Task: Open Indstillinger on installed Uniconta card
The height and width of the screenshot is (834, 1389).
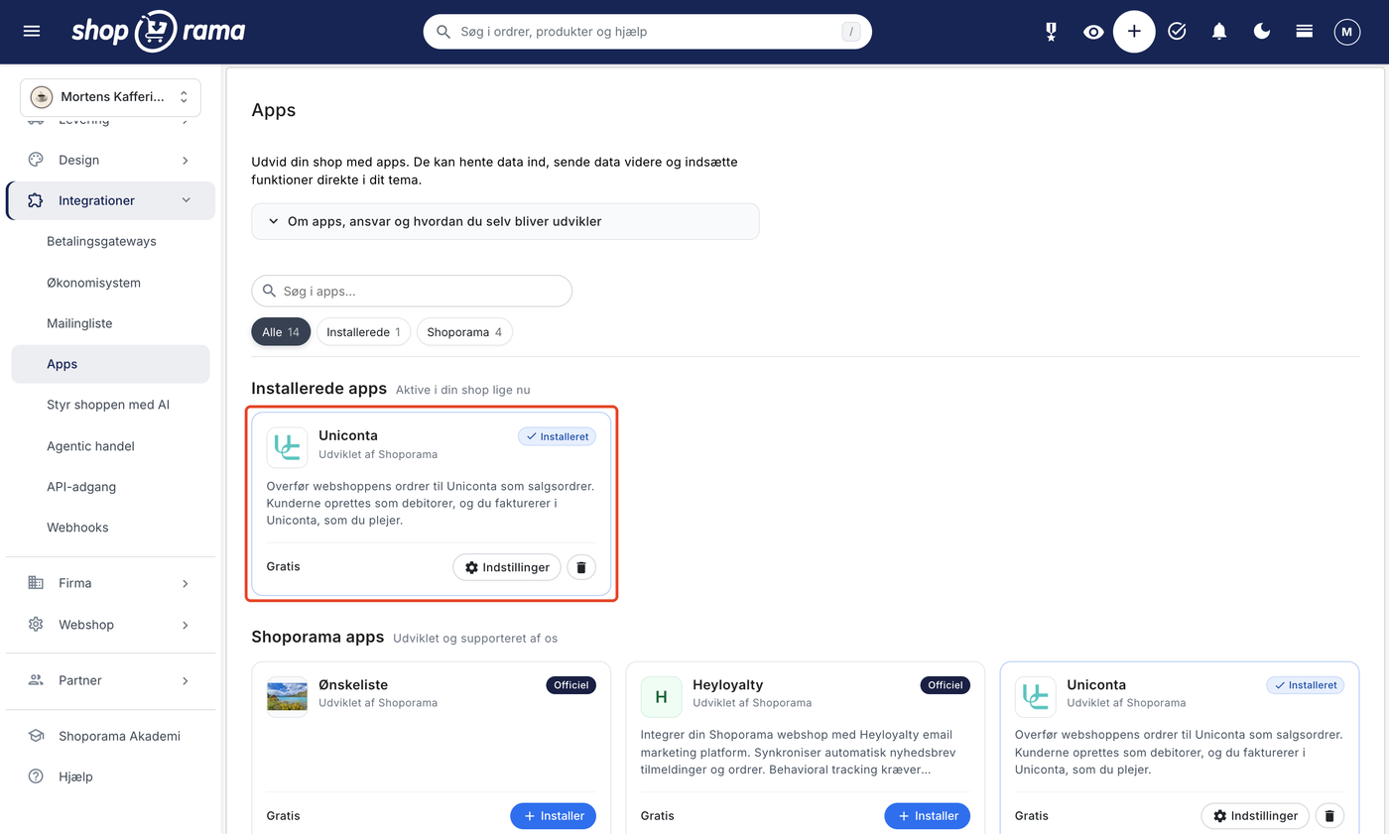Action: pos(507,567)
